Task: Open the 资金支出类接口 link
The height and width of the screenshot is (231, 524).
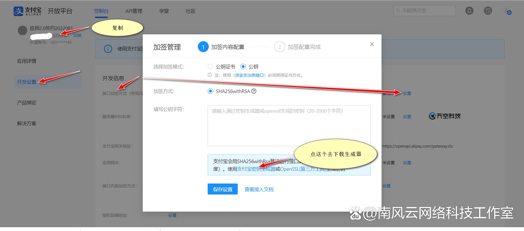Action: coord(249,75)
